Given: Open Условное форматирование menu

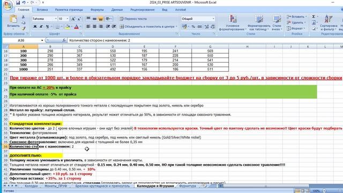Looking at the screenshot, I should 232,23.
